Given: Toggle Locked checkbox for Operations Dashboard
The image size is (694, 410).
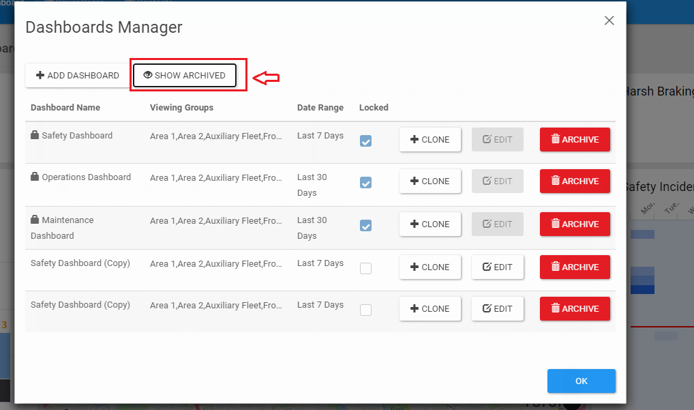Looking at the screenshot, I should click(x=365, y=182).
